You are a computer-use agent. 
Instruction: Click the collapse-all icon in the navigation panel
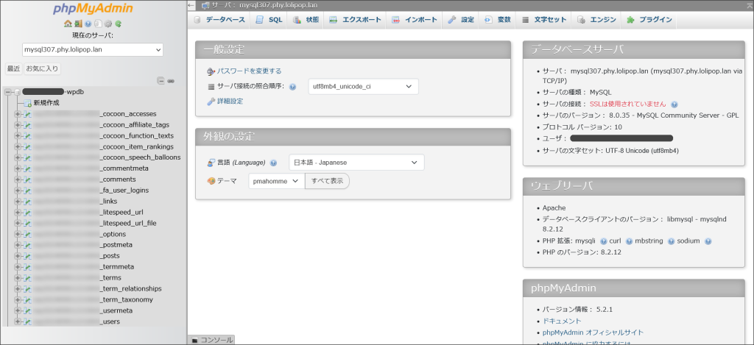point(161,81)
